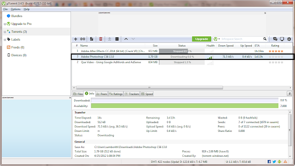This screenshot has width=295, height=166.
Task: Click the torrent list scrollbar right arrow
Action: point(291,88)
